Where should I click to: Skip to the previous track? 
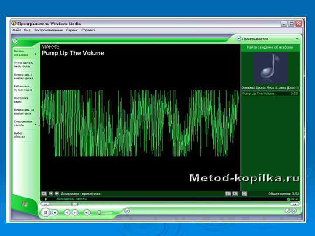[67, 212]
